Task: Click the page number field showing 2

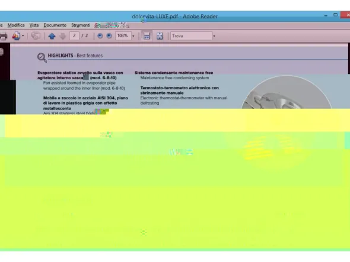Action: 74,35
